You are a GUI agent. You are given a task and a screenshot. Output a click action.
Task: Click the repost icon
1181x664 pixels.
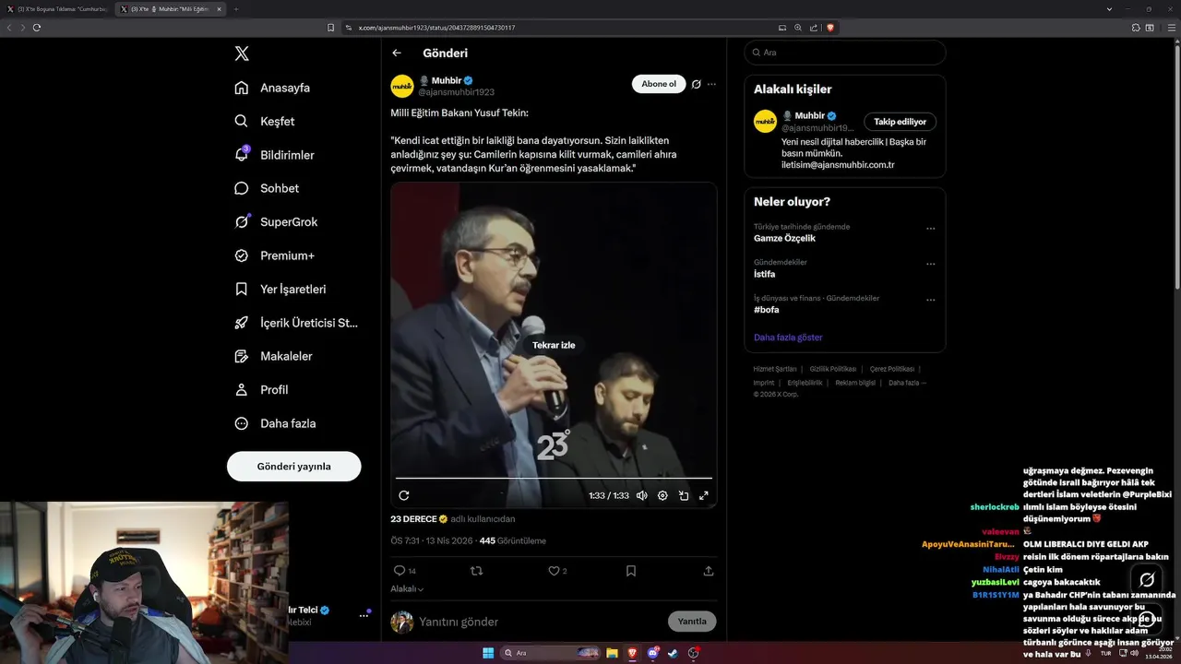[x=476, y=571]
